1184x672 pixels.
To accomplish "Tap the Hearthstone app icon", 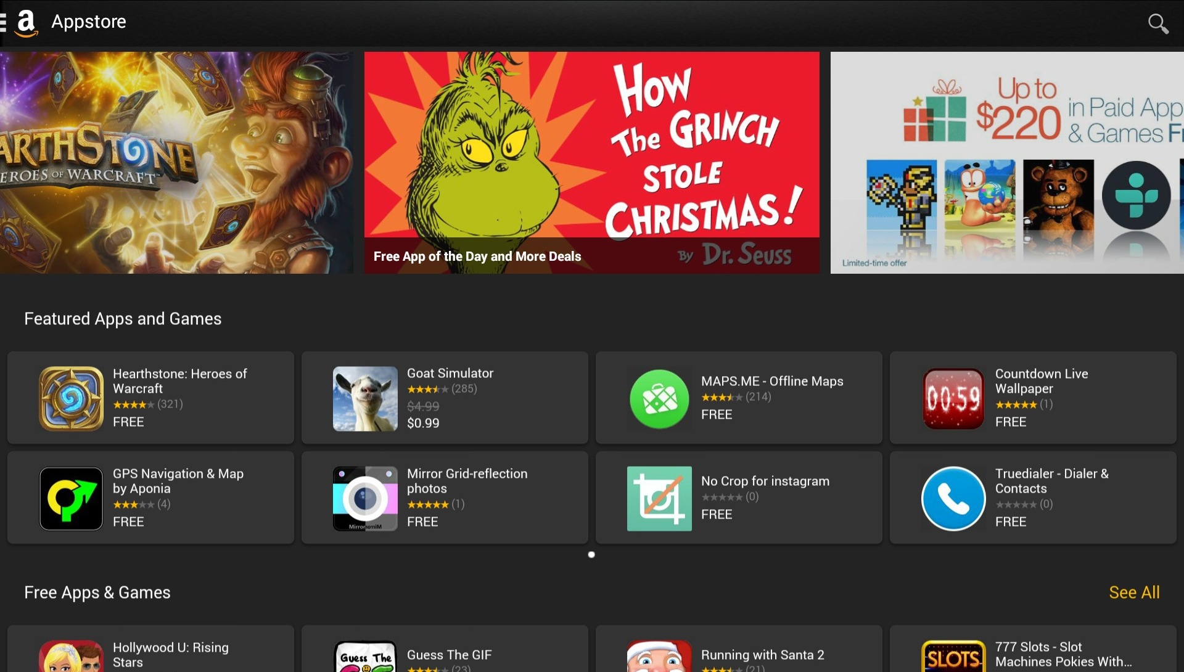I will 71,398.
